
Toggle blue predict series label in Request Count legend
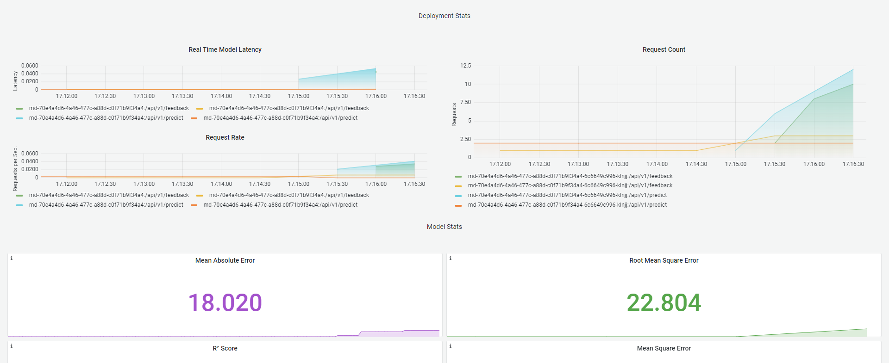point(567,195)
